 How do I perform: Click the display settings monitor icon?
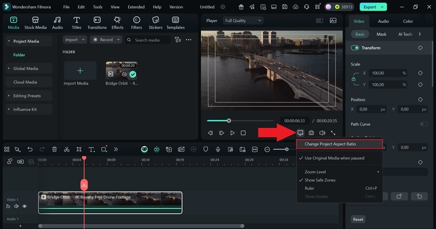[x=300, y=133]
